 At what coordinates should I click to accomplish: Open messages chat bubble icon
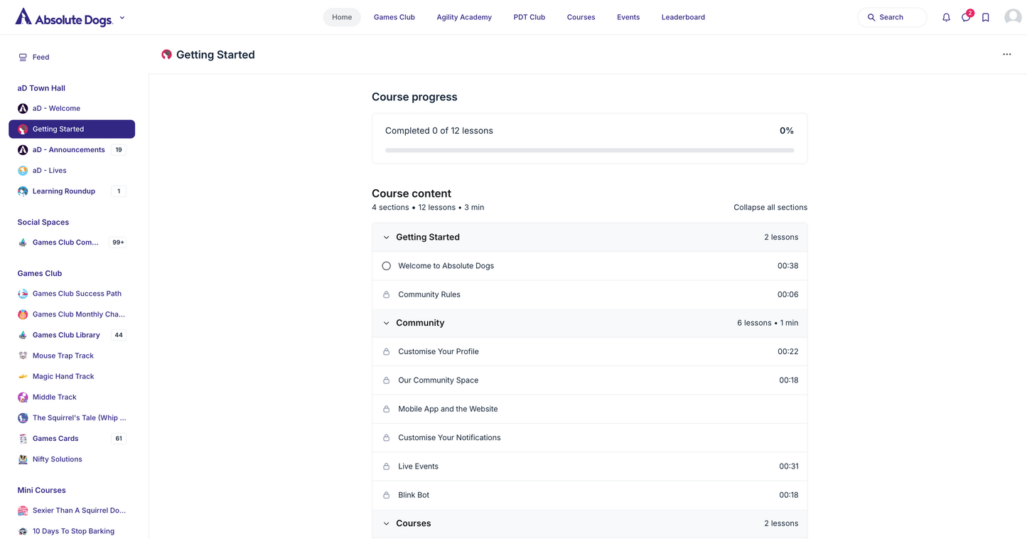point(966,18)
